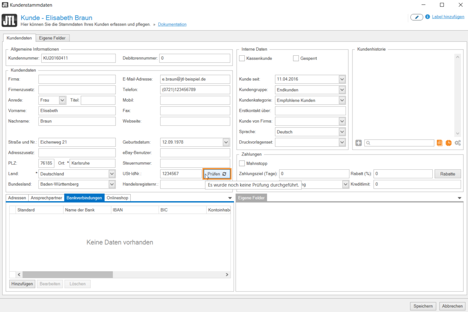Screen dimensions: 468x312
Task: Click the JTL logo icon
Action: [10, 21]
